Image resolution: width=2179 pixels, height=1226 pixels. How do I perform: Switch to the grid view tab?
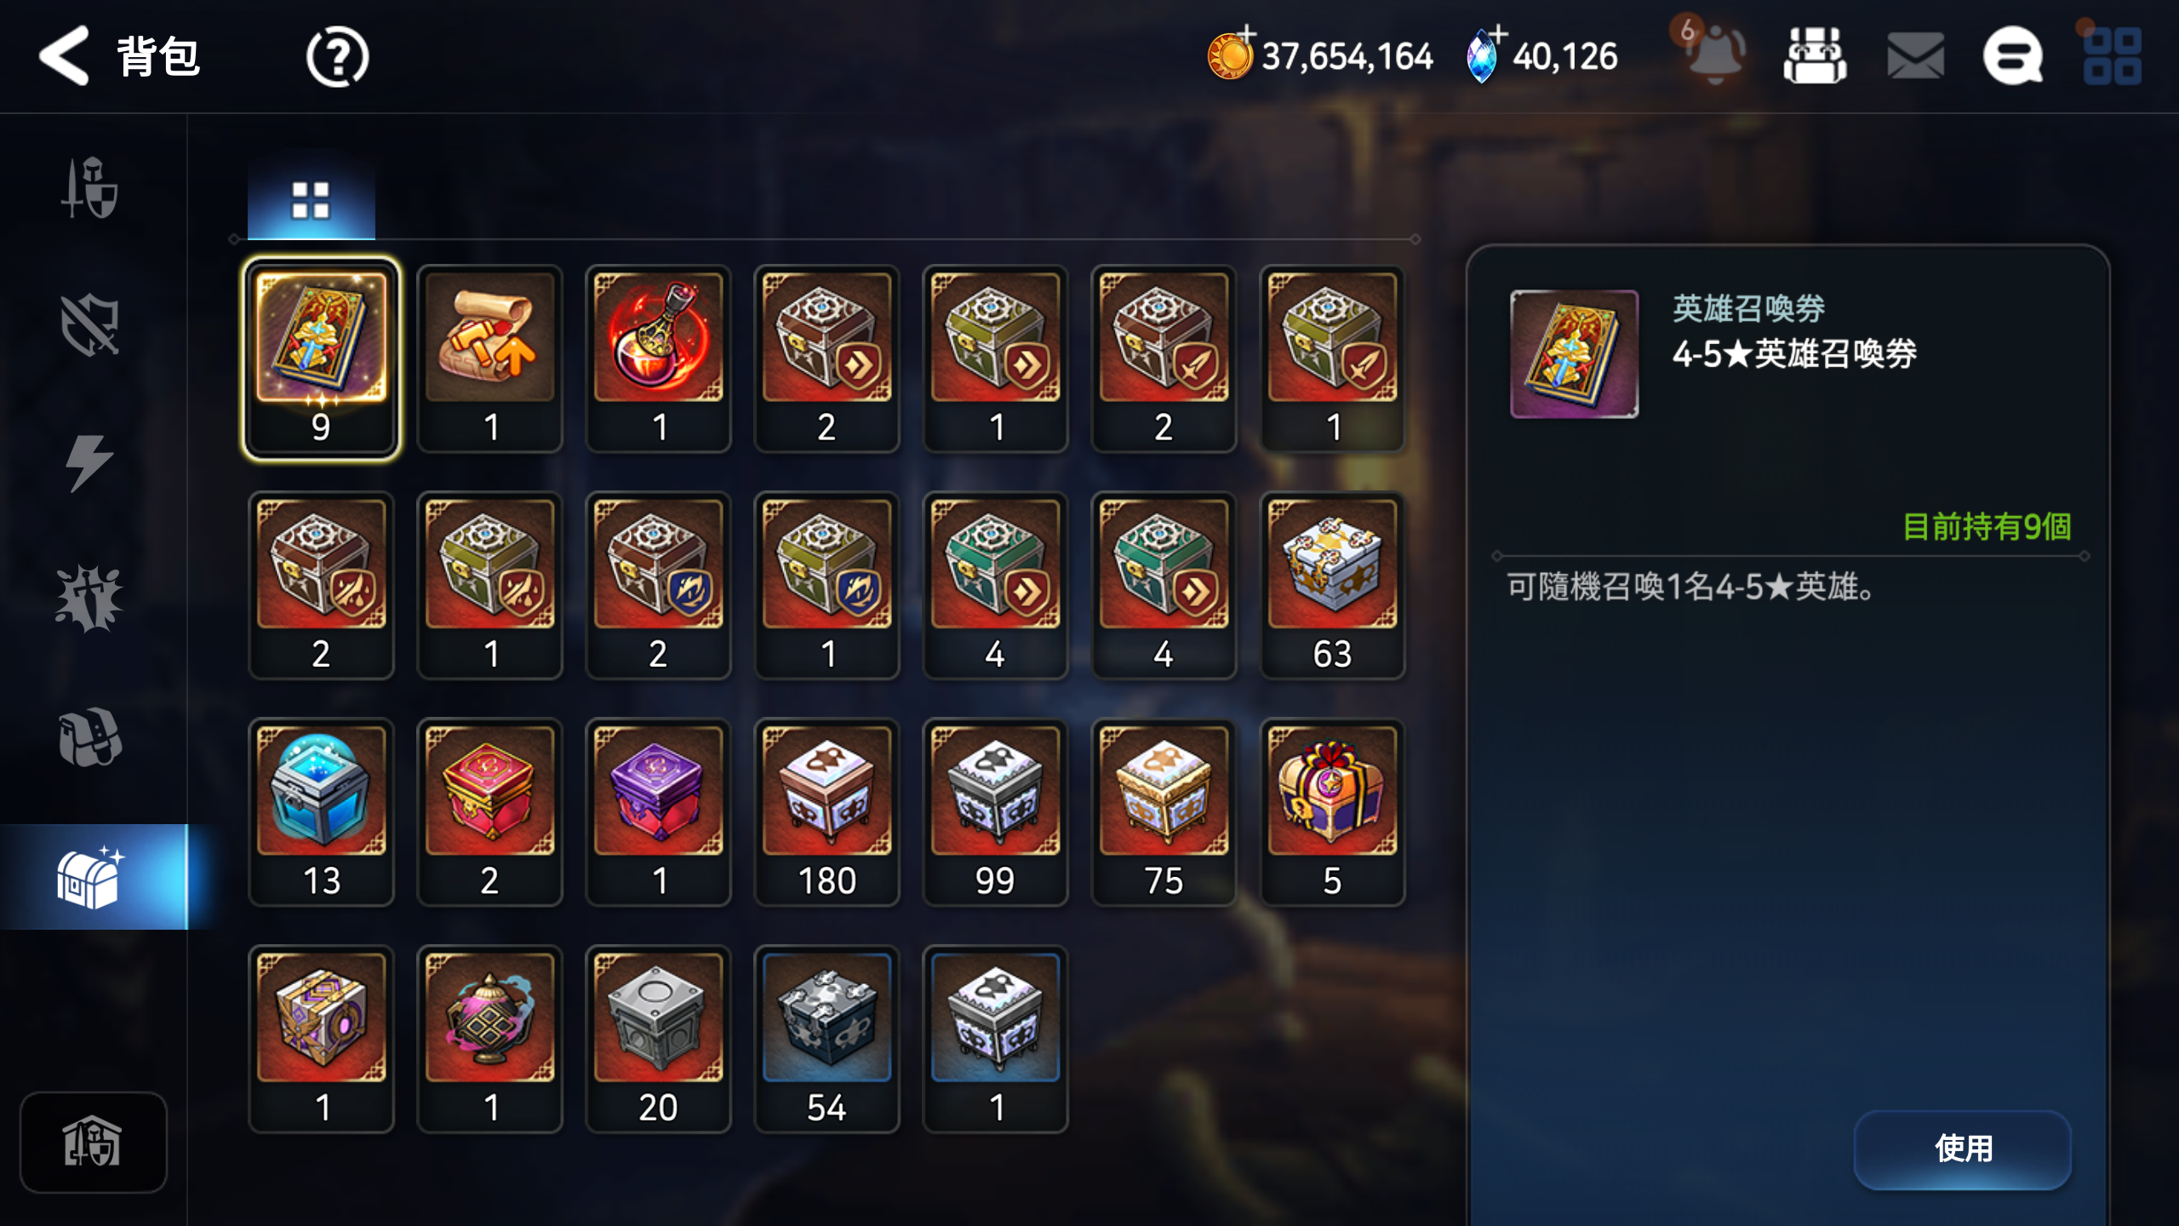click(311, 201)
